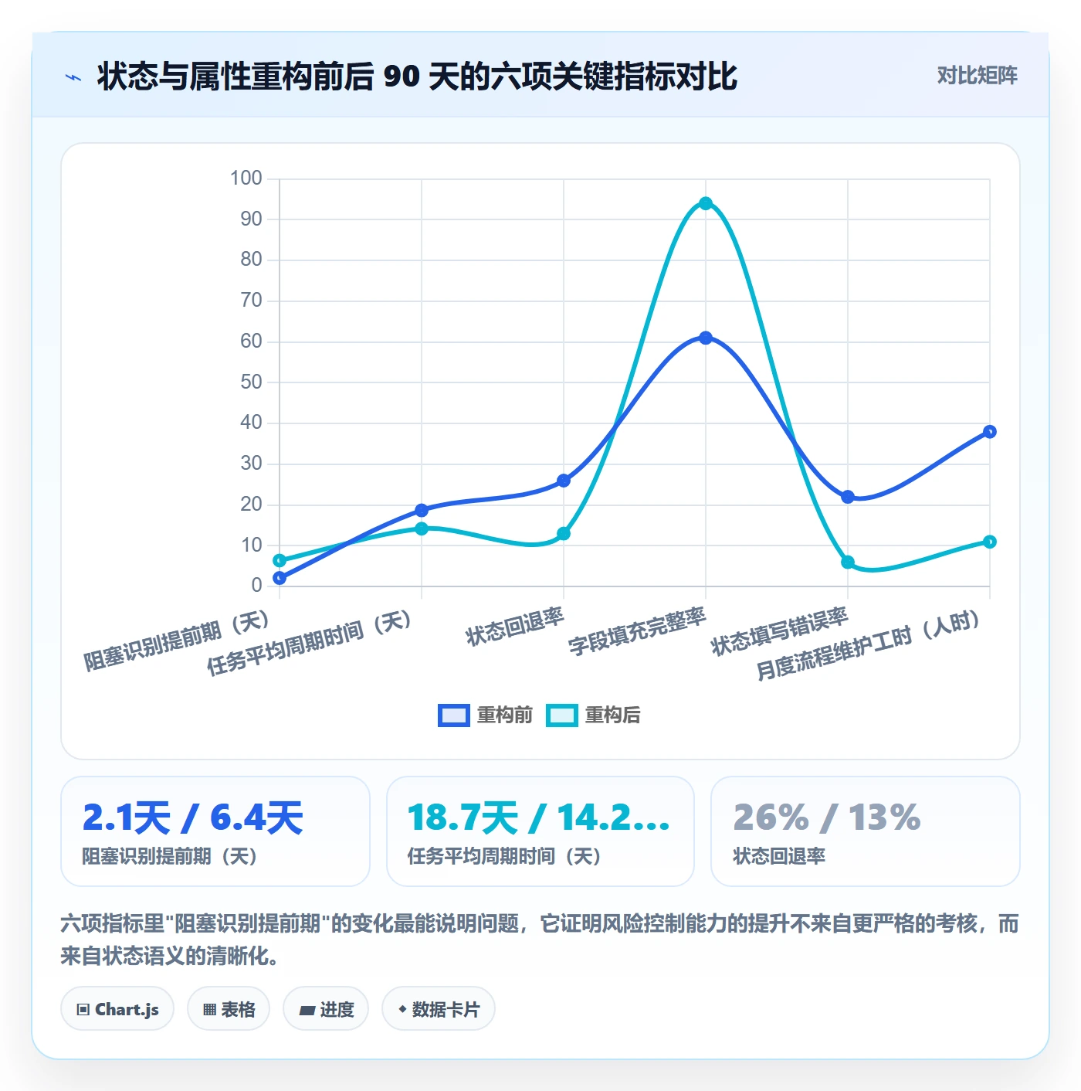This screenshot has width=1081, height=1091.
Task: Click the 对比矩阵 label in header
Action: point(977,75)
